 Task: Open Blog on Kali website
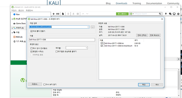coord(108,3)
